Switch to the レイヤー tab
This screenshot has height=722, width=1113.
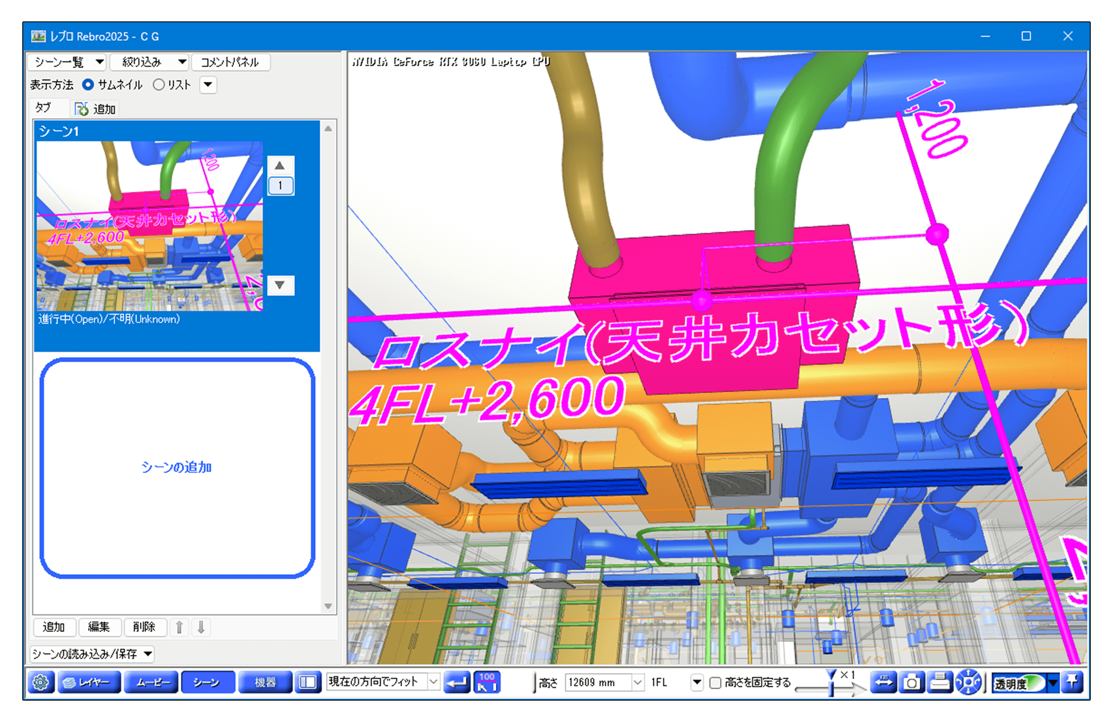coord(89,683)
